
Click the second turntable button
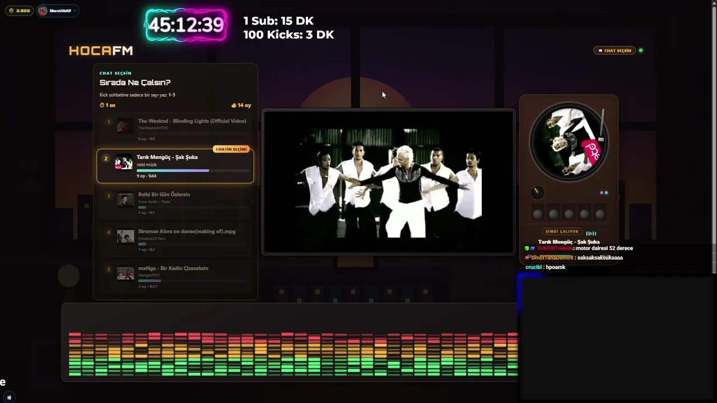coord(553,214)
